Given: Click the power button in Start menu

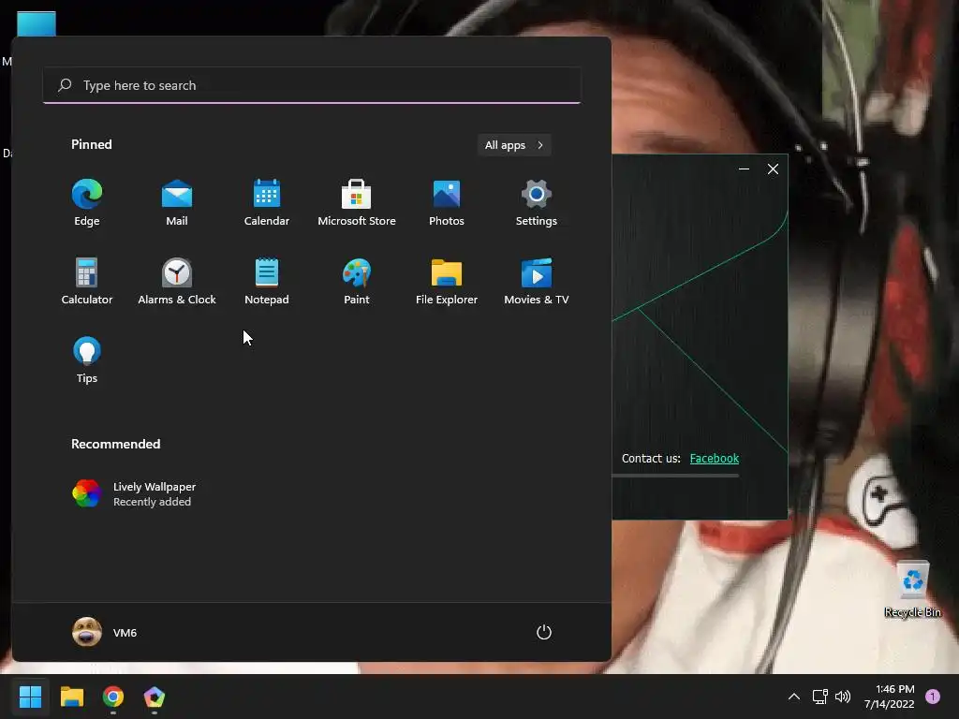Looking at the screenshot, I should pos(544,632).
